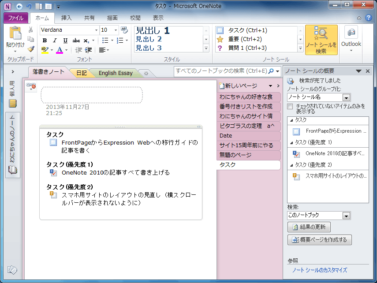Check FrontPage item in tags summary pane

point(296,131)
